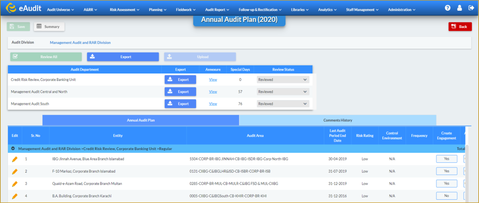479x203 pixels.
Task: Click the logout icon in header
Action: (x=471, y=8)
